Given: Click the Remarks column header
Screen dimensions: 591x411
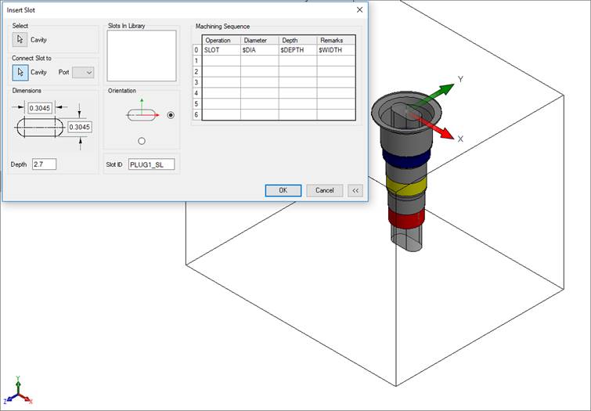Looking at the screenshot, I should (337, 40).
